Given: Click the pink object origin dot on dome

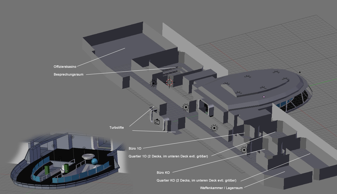Looking at the screenshot, I should 264,97.
